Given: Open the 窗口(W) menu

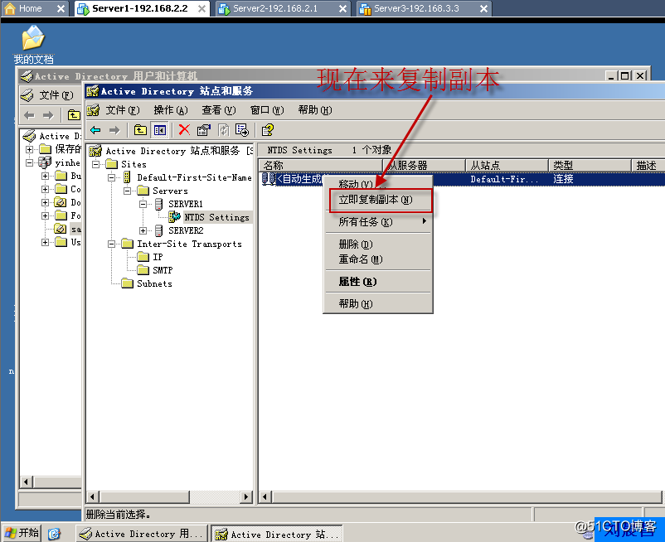Looking at the screenshot, I should point(267,110).
